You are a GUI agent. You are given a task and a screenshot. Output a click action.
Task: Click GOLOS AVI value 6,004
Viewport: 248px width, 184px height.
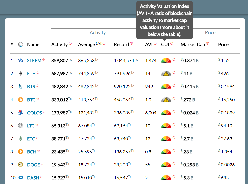click(x=151, y=113)
